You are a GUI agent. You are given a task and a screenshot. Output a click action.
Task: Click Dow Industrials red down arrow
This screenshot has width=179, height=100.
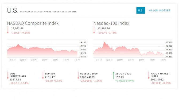tap(8, 75)
